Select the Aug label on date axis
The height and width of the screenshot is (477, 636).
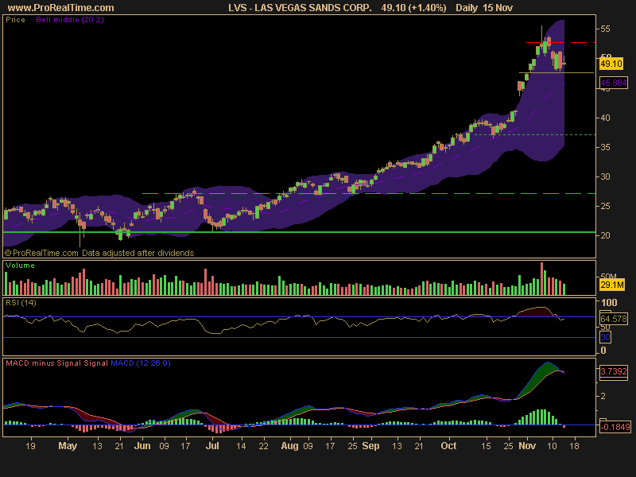tap(289, 446)
